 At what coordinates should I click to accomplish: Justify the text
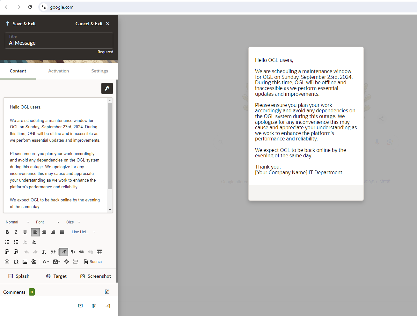pyautogui.click(x=62, y=232)
